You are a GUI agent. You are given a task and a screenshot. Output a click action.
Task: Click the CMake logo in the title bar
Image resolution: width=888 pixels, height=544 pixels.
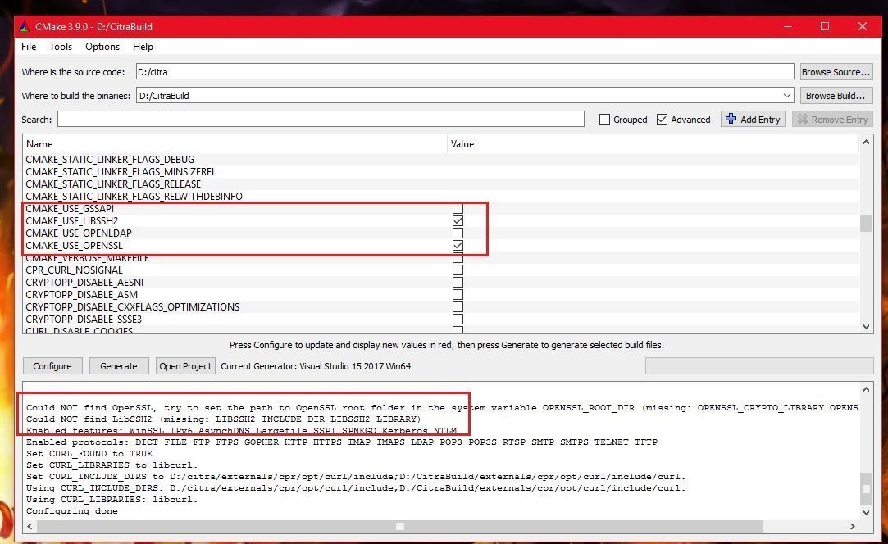coord(24,26)
